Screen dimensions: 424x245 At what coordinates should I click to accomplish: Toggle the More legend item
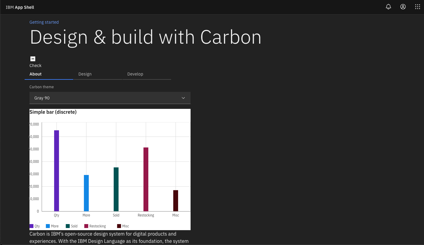(x=52, y=226)
